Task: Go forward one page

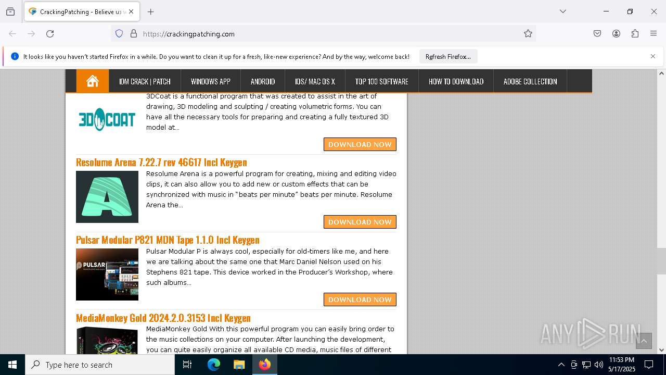Action: pos(31,33)
